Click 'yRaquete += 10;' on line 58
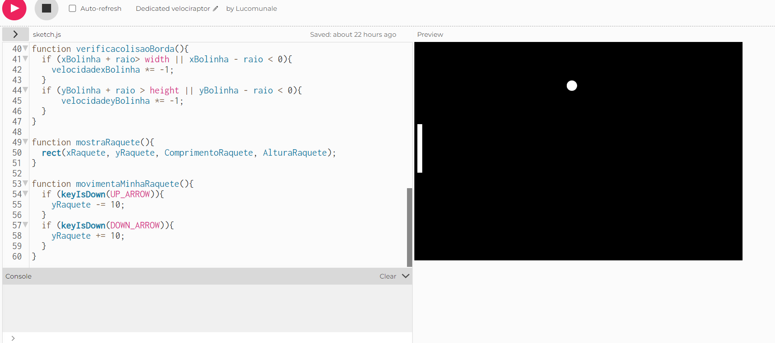 pyautogui.click(x=88, y=236)
